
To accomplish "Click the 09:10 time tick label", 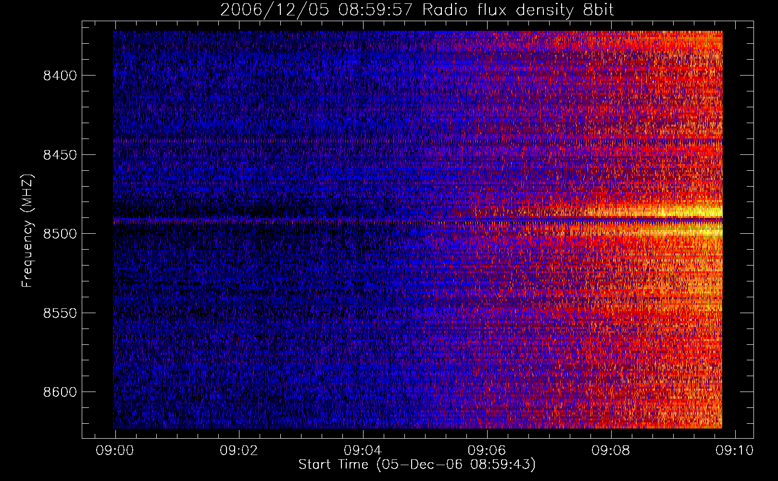I will click(x=735, y=451).
